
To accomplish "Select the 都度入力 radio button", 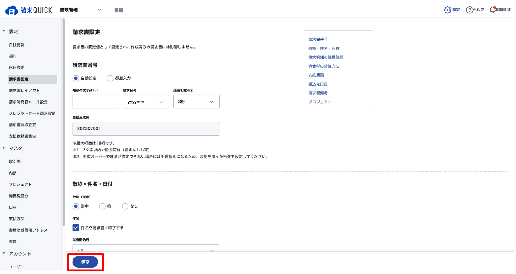I will coord(110,78).
